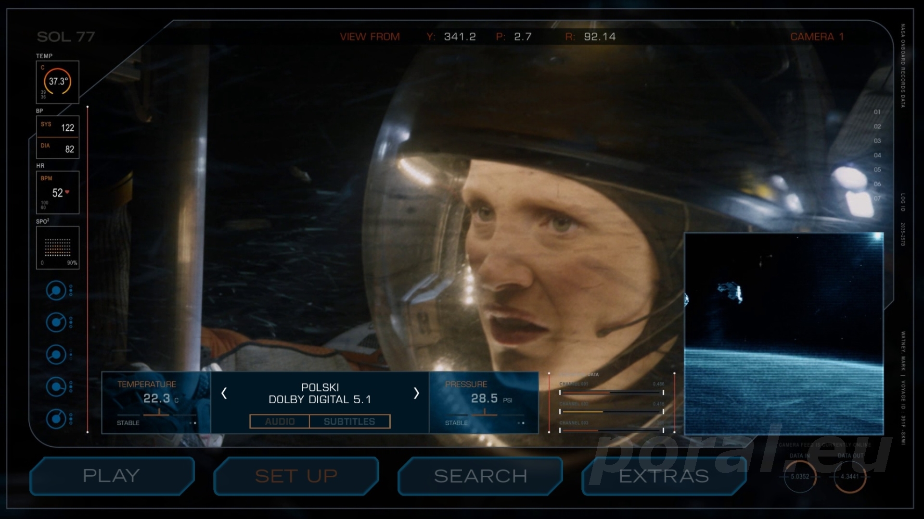Select log entry 02 on the right
This screenshot has height=519, width=924.
[x=877, y=126]
